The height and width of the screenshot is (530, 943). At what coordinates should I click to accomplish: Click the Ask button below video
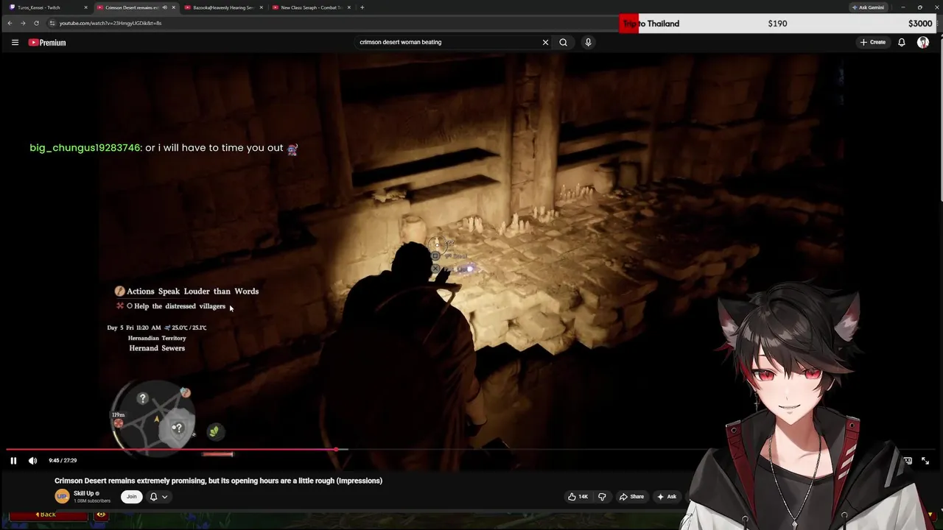click(x=666, y=497)
